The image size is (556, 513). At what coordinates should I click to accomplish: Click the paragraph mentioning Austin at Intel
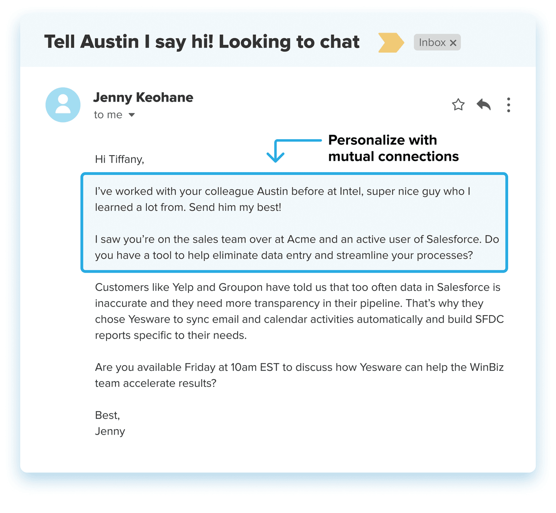282,199
